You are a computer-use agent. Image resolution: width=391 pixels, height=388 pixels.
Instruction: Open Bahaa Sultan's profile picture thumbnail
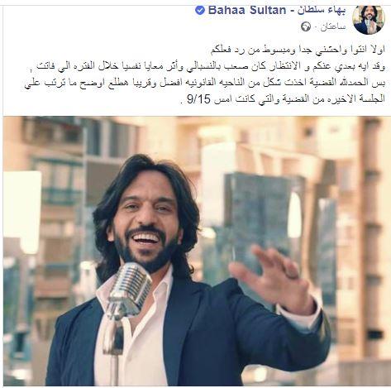[x=369, y=20]
